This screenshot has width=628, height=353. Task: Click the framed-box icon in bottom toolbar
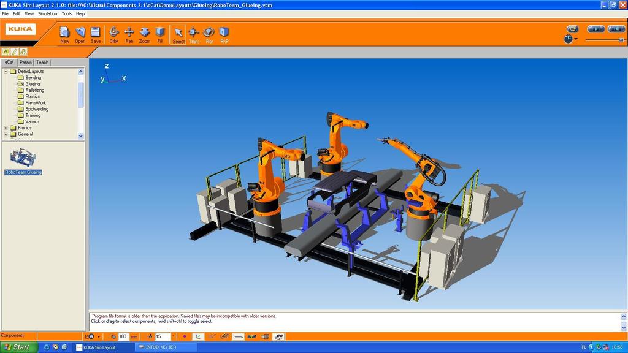265,336
